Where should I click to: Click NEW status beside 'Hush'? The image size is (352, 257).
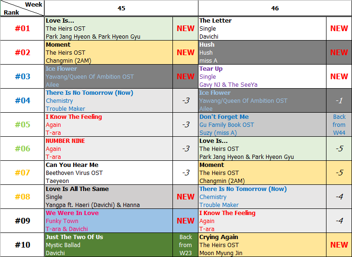coord(339,52)
